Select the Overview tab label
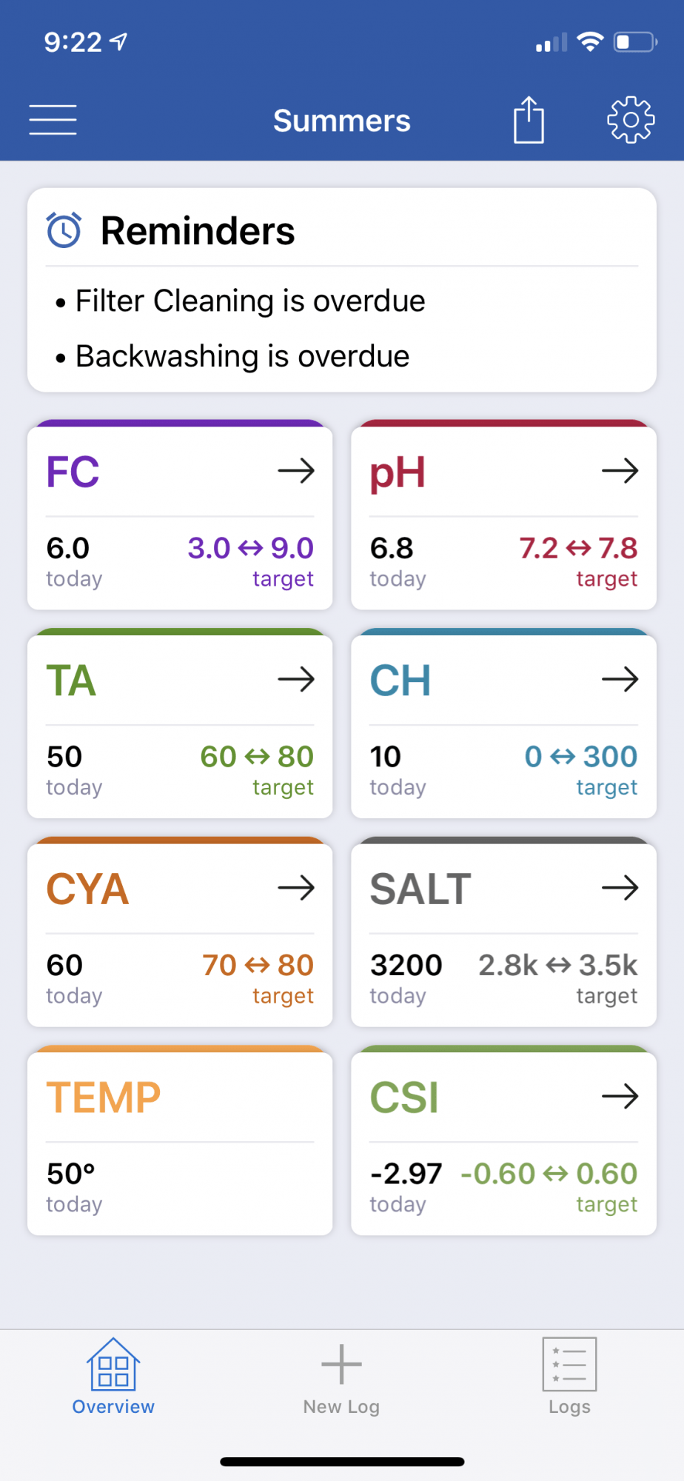This screenshot has width=684, height=1481. point(113,1407)
